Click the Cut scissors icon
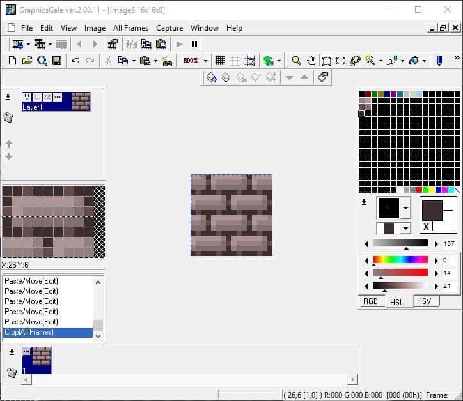463x401 pixels. (x=108, y=61)
